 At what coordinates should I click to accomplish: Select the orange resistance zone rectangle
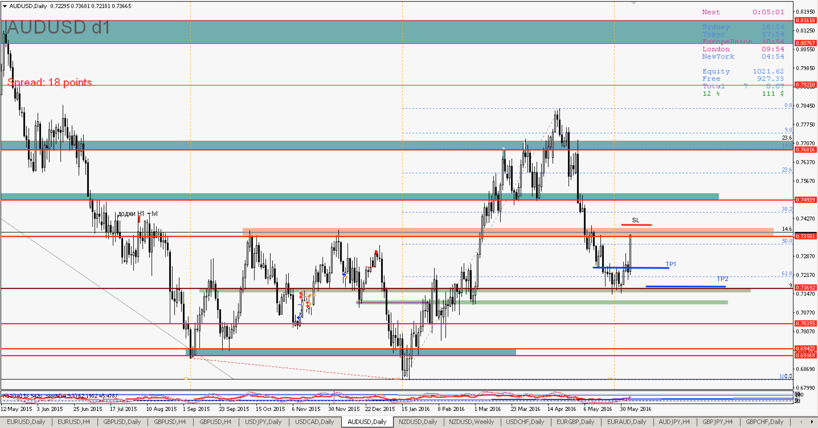(508, 233)
